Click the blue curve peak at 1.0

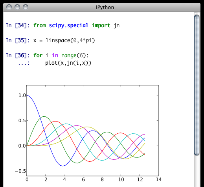(x=28, y=95)
